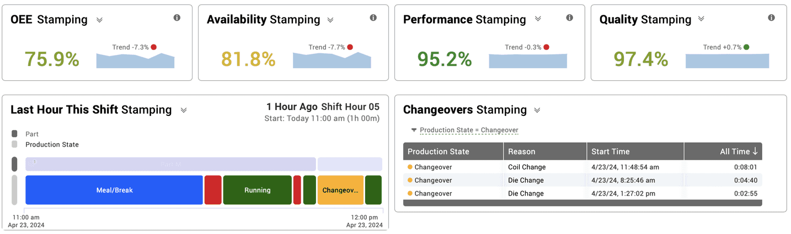
Task: Open the Availability Stamping dropdown chevron
Action: click(330, 20)
